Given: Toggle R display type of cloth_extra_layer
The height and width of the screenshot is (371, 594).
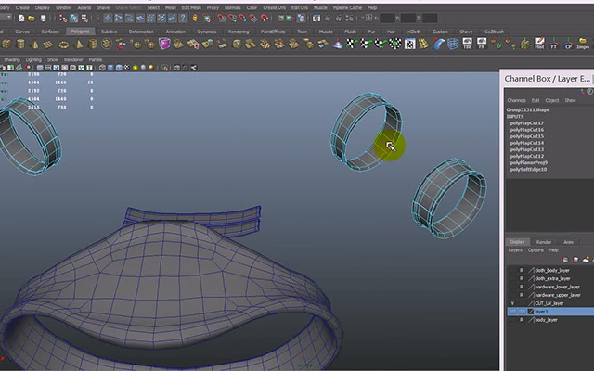Looking at the screenshot, I should (522, 278).
